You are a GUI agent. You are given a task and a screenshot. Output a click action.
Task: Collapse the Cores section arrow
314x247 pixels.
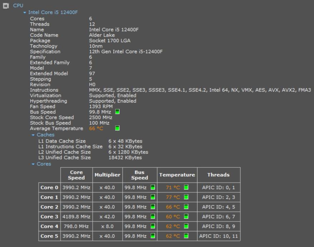33,164
